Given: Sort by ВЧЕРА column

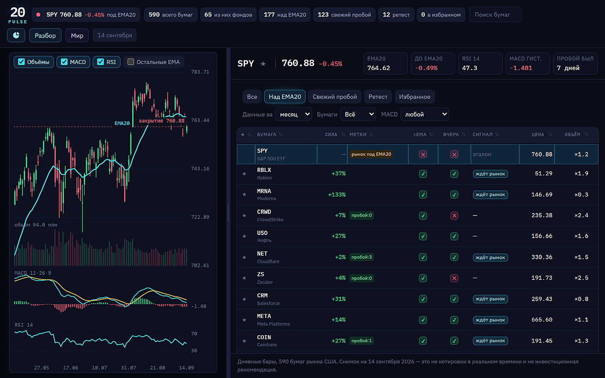Looking at the screenshot, I should click(454, 135).
